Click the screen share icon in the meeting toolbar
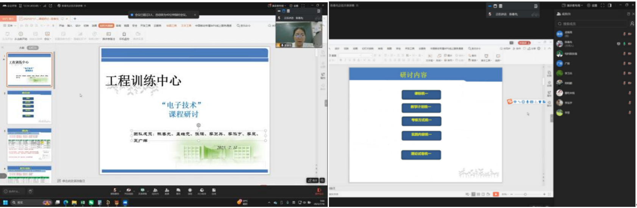 142,190
